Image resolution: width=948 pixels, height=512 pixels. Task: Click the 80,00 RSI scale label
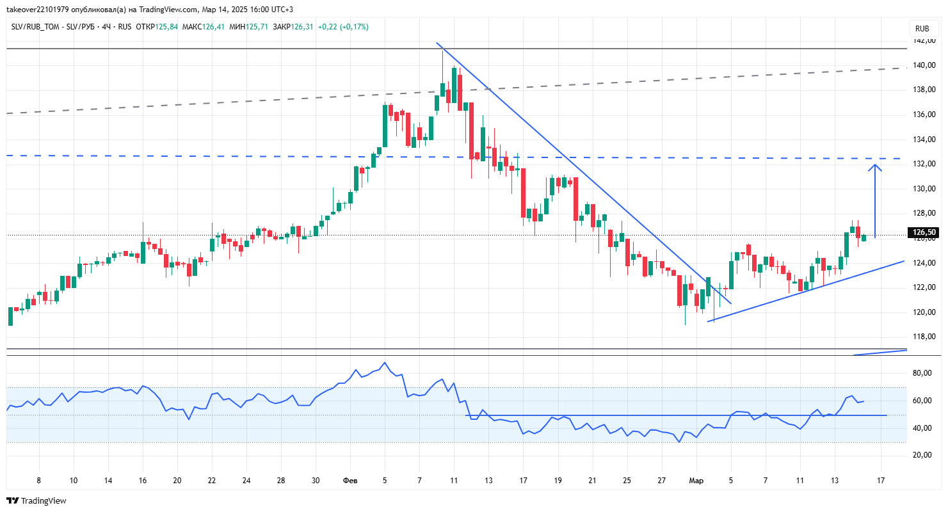[x=922, y=373]
